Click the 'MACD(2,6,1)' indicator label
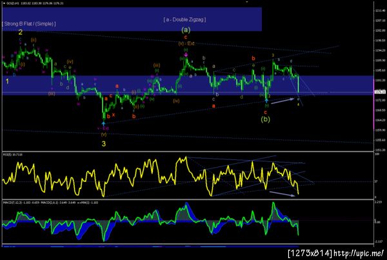The image size is (387, 260). (50, 203)
